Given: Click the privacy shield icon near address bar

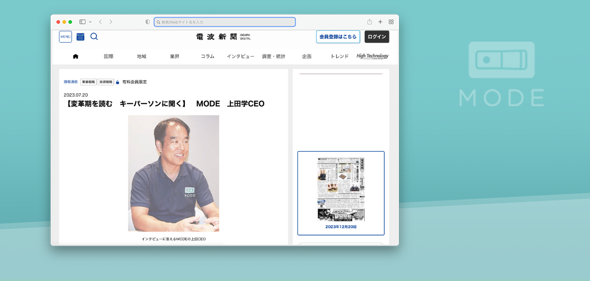Looking at the screenshot, I should pos(148,22).
